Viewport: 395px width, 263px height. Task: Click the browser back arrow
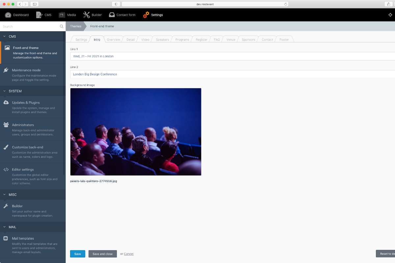pyautogui.click(x=20, y=4)
